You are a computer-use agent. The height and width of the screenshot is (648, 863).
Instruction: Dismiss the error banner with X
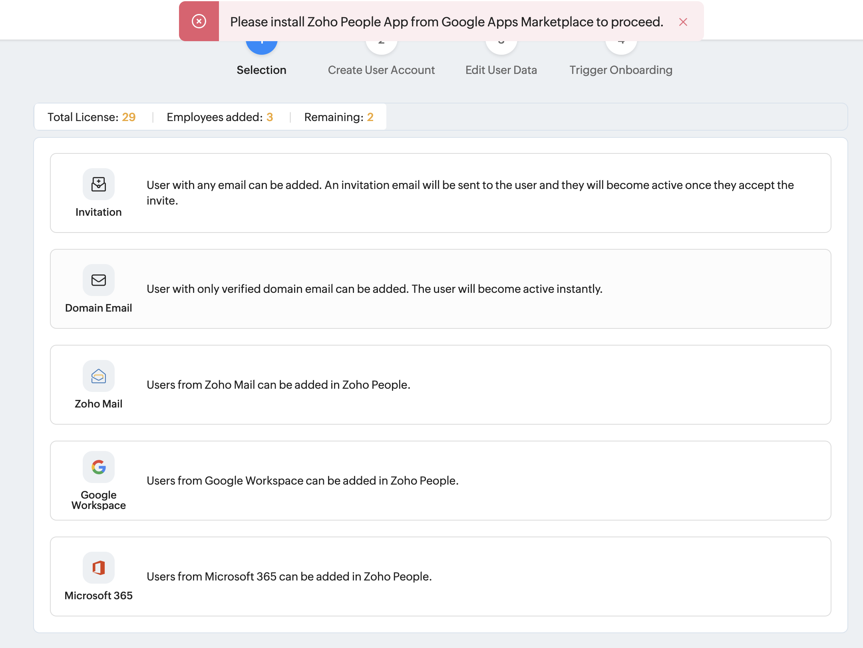point(683,22)
